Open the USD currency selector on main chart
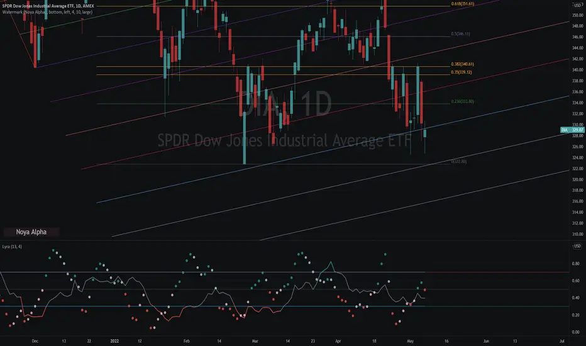This screenshot has width=586, height=346. pyautogui.click(x=577, y=5)
